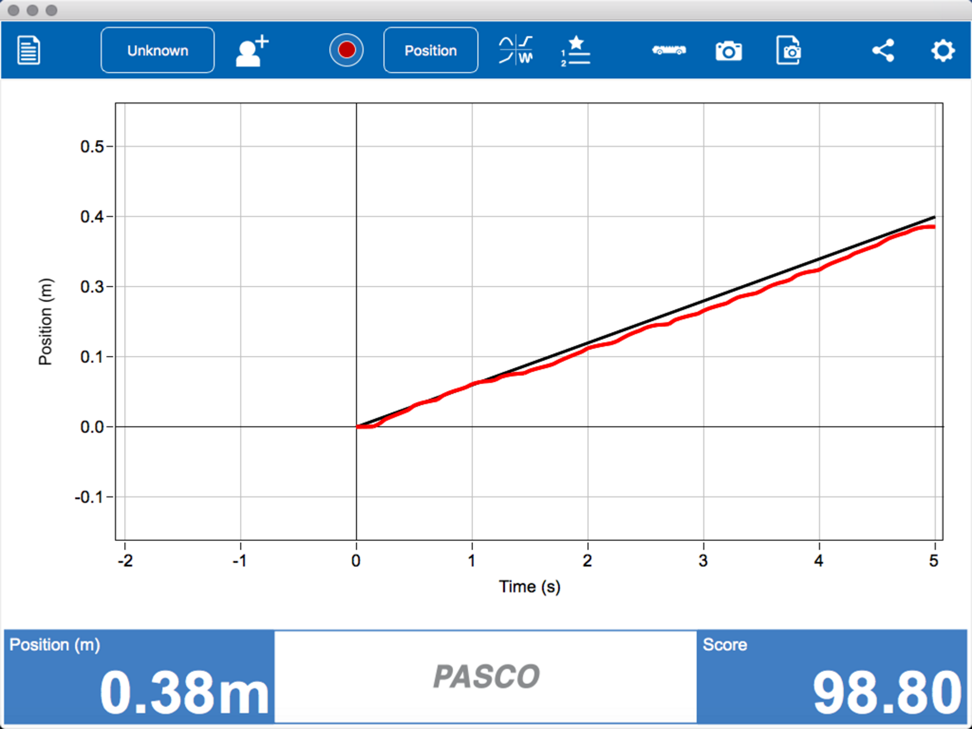Toggle the Position mode button

(x=430, y=51)
